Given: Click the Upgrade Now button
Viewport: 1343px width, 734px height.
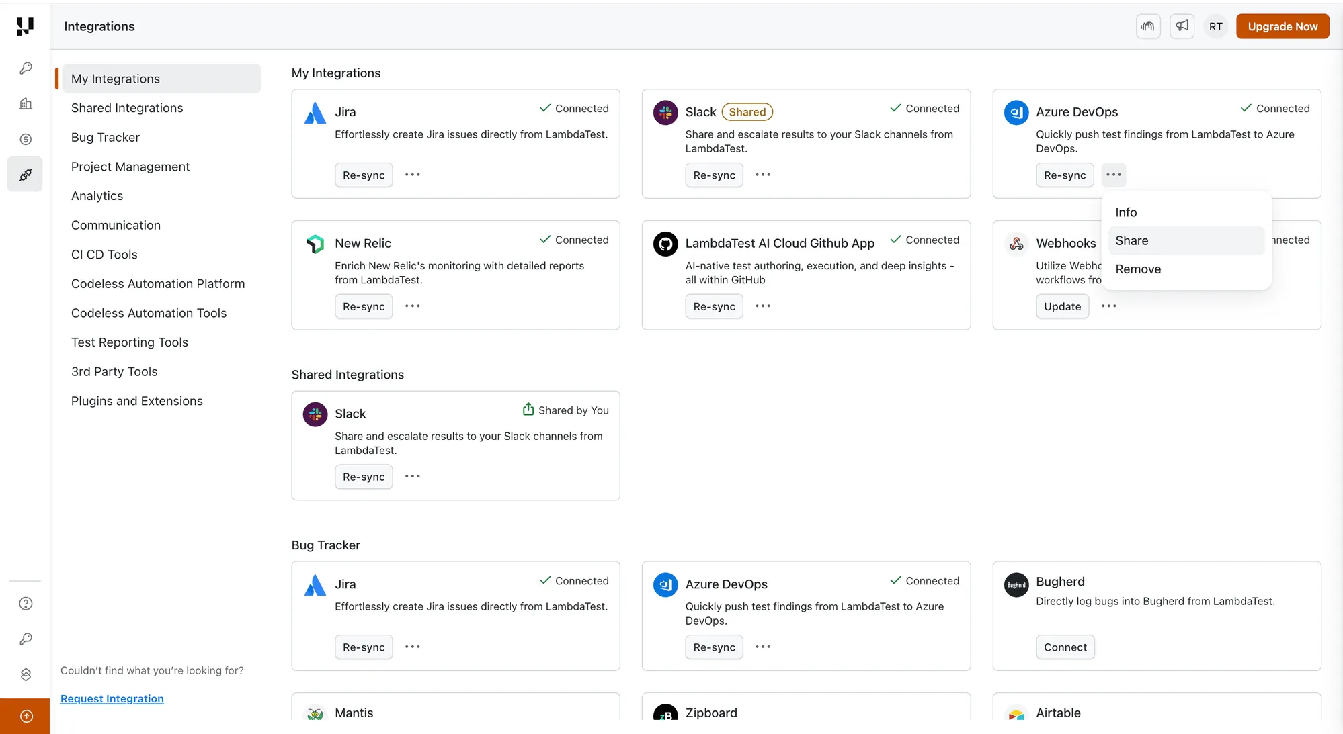Looking at the screenshot, I should [1283, 26].
